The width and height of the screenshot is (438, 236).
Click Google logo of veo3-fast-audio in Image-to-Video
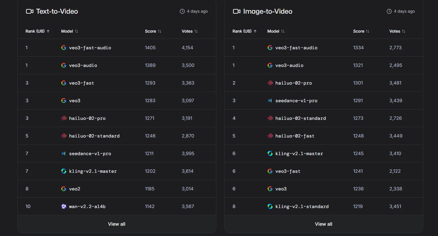pyautogui.click(x=270, y=48)
